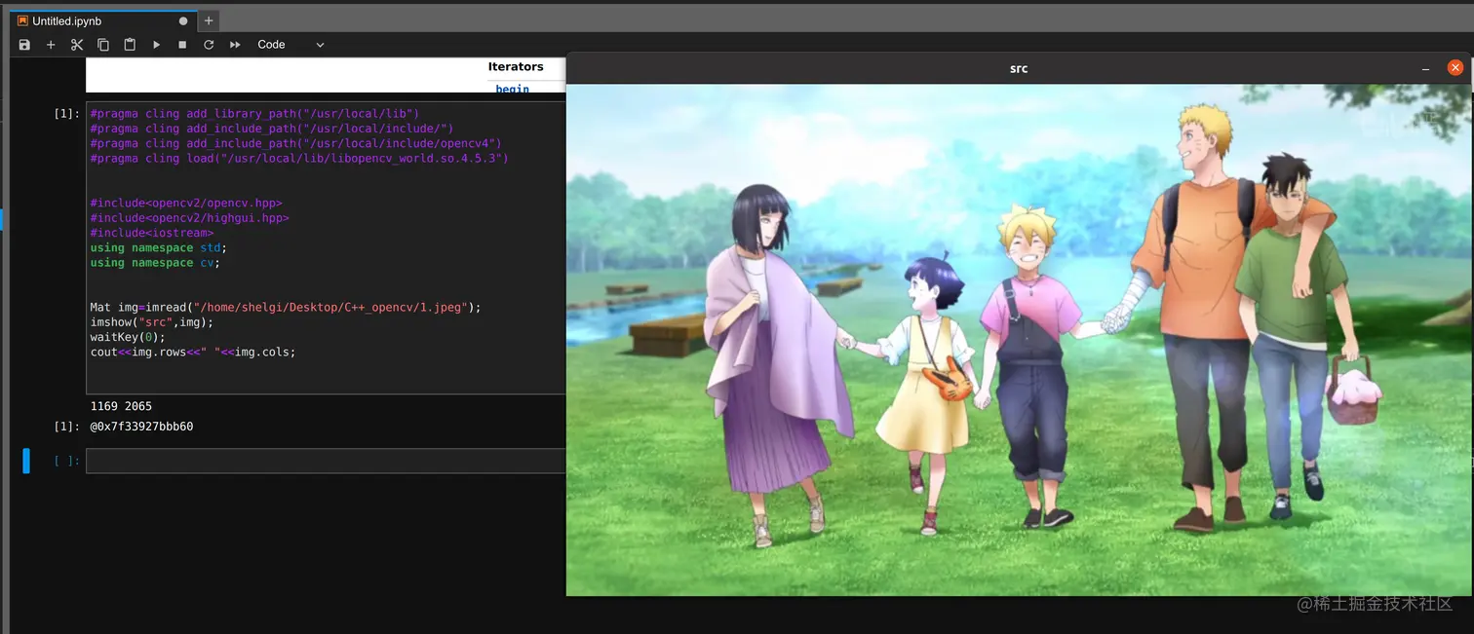Click the pragma cling load line
1474x634 pixels.
(299, 158)
